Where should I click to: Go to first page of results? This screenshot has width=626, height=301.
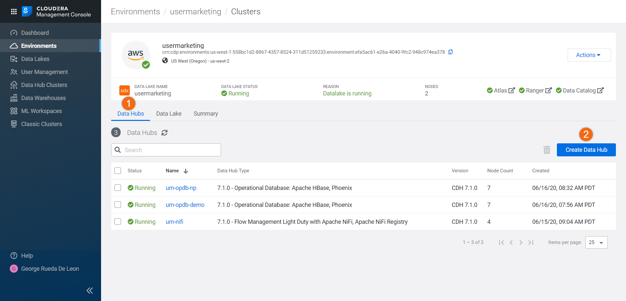(x=501, y=242)
